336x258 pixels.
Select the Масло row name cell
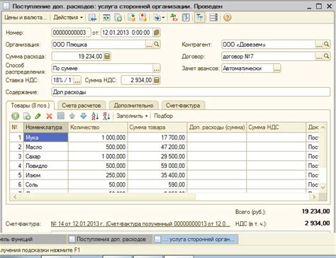(46, 147)
